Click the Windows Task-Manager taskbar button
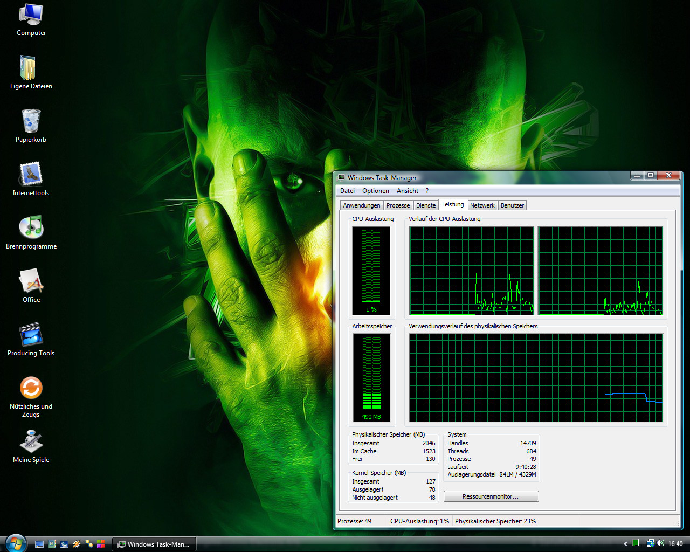This screenshot has width=690, height=552. click(154, 544)
